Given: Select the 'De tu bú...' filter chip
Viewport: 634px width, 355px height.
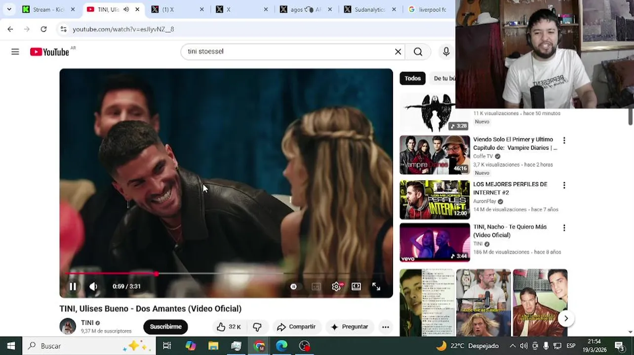Looking at the screenshot, I should 444,78.
